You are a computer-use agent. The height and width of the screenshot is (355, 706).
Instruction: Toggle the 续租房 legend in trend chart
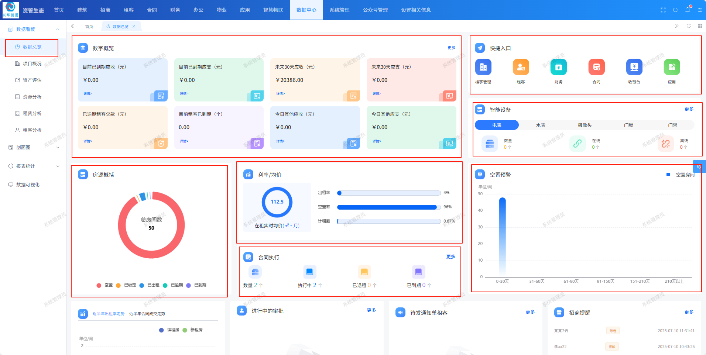point(169,330)
